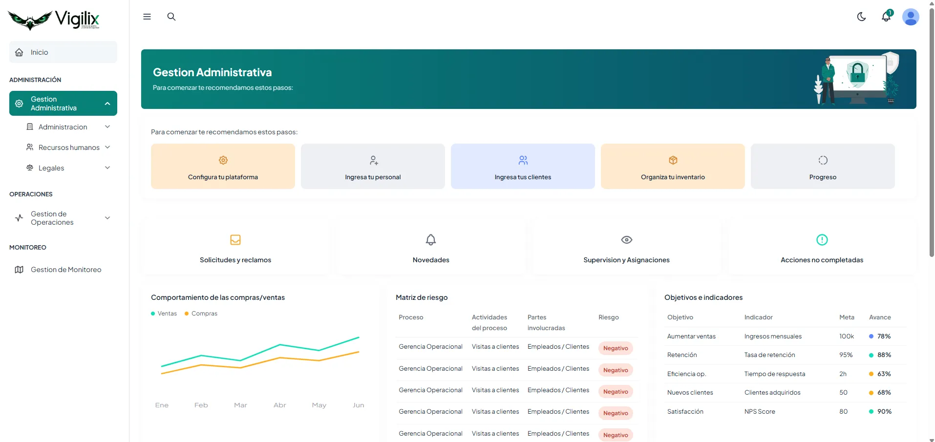Screen dimensions: 935x442
Task: Expand the Recursos humanos chevron
Action: 107,147
